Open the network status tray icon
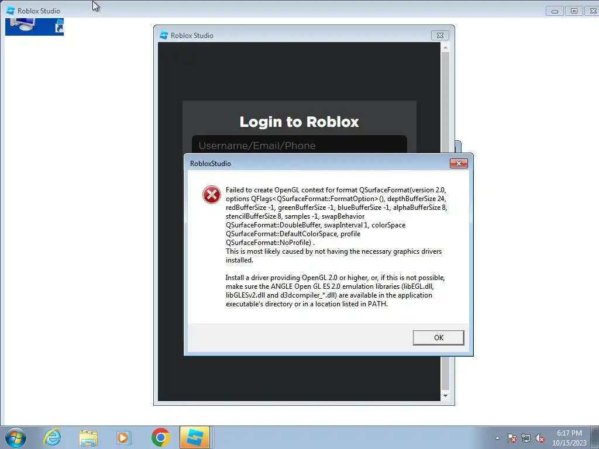The width and height of the screenshot is (599, 449). [526, 438]
